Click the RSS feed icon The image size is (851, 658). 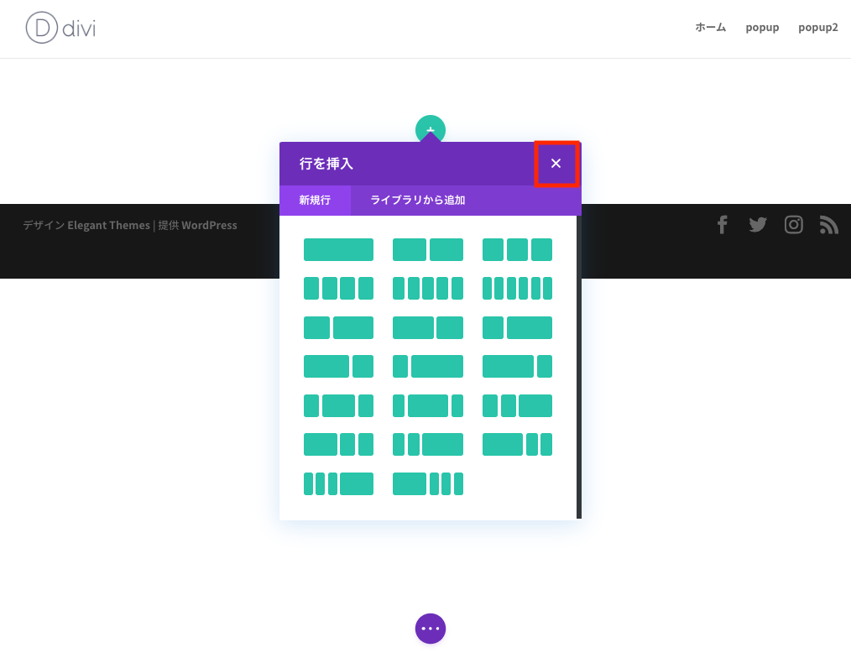[829, 224]
